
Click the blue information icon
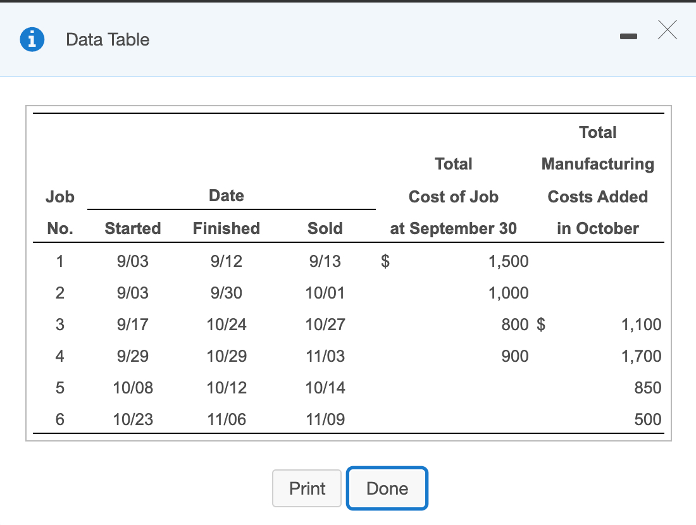tap(32, 39)
